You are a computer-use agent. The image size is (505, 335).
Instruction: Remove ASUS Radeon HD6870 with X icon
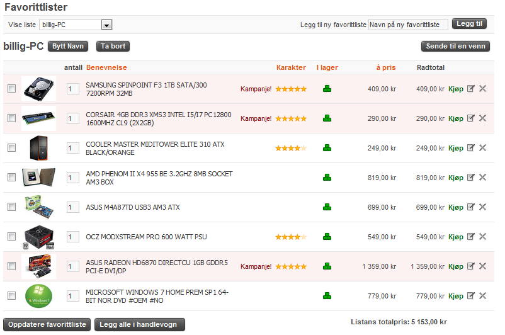click(482, 266)
